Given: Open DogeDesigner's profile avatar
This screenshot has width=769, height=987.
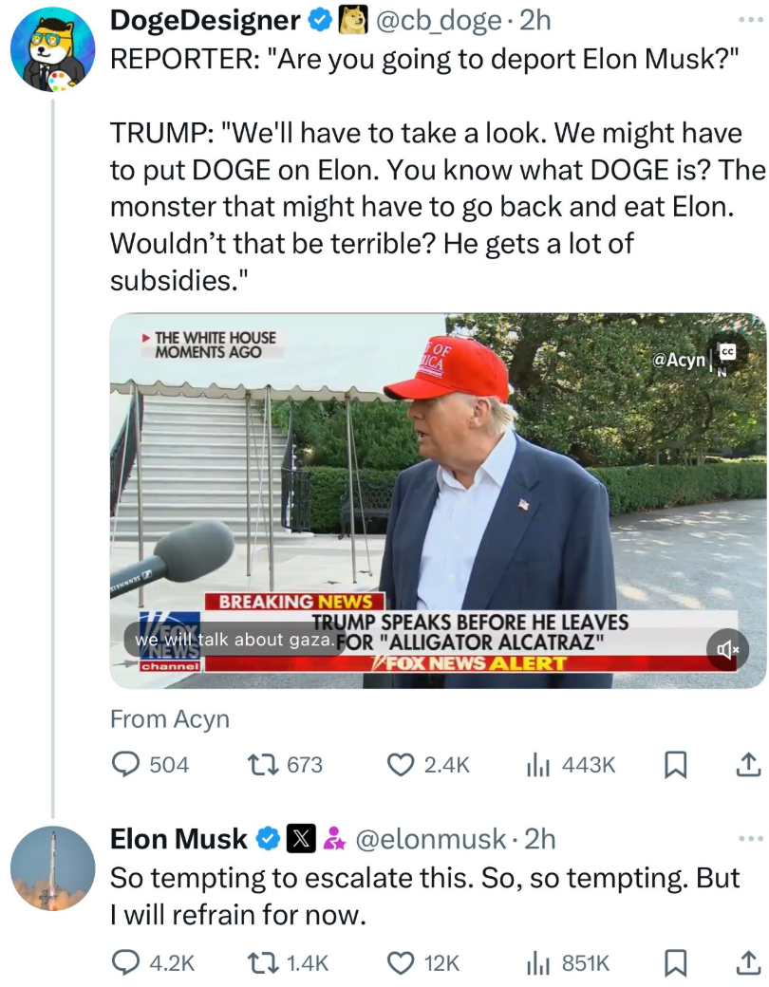Looking at the screenshot, I should tap(53, 49).
